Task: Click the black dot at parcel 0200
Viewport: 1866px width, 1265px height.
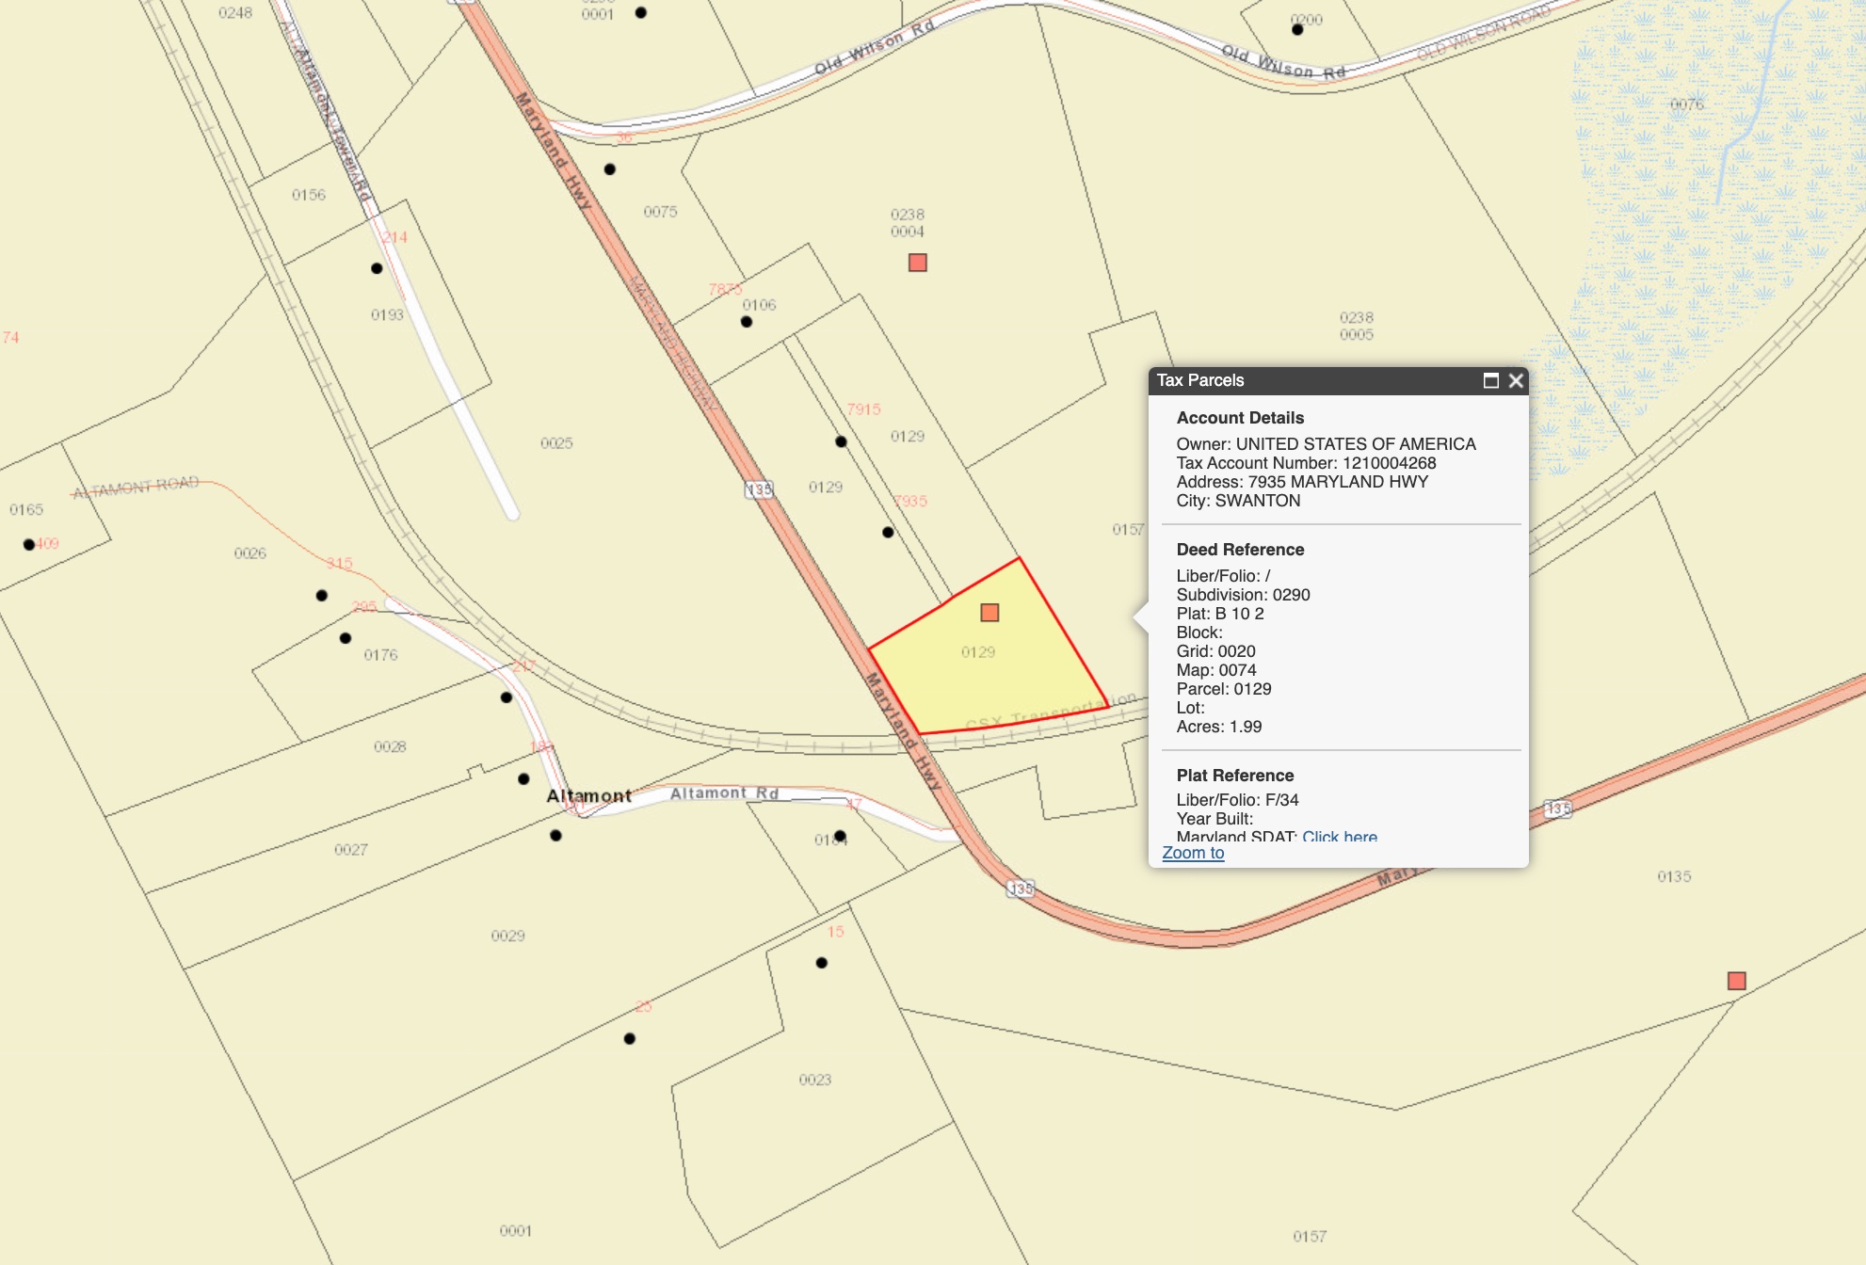Action: (1297, 30)
